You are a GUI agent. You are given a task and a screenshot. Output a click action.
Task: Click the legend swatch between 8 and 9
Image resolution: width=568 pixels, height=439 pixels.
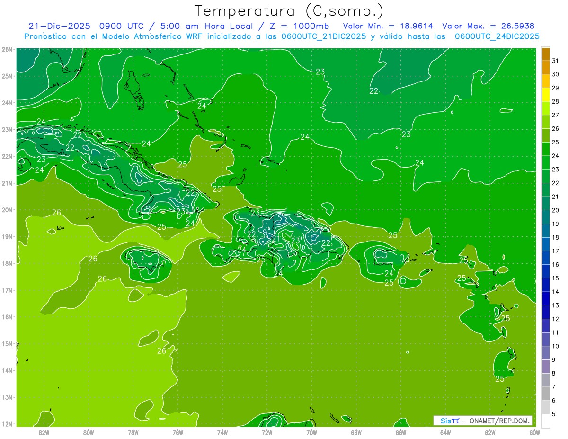pyautogui.click(x=546, y=367)
